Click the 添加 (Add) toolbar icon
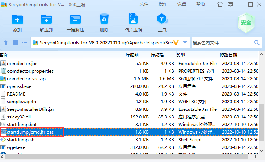The width and height of the screenshot is (265, 162). click(x=17, y=19)
